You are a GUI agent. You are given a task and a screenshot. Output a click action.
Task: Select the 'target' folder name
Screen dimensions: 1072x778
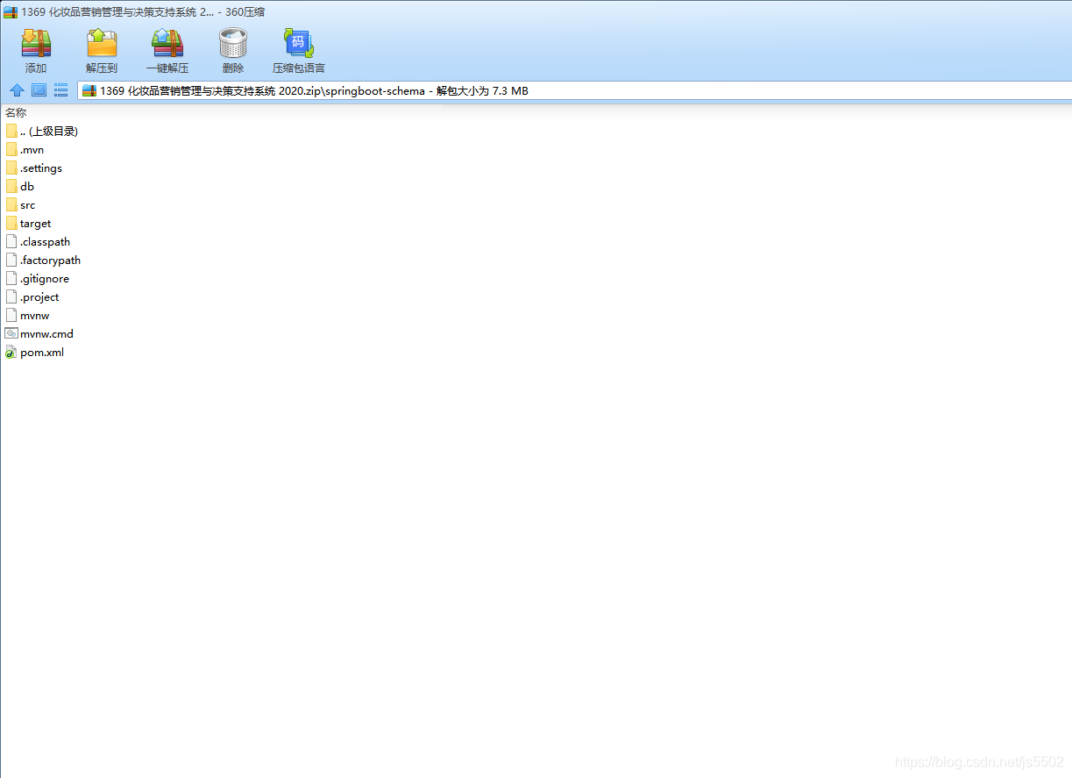(36, 224)
